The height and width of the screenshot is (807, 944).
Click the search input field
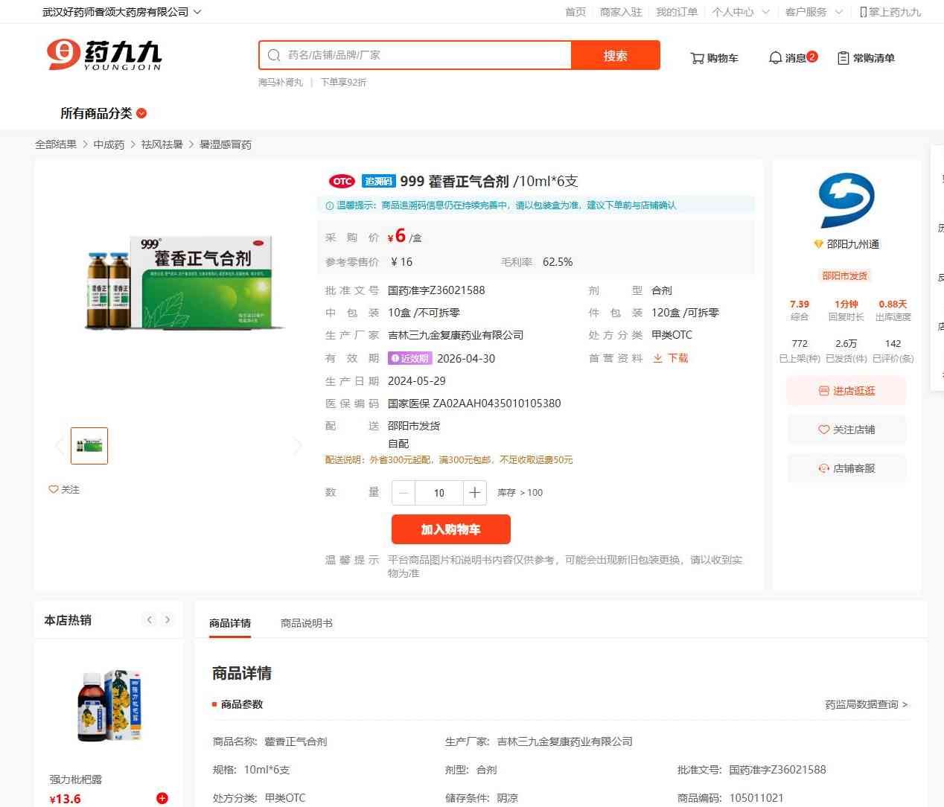[x=424, y=55]
